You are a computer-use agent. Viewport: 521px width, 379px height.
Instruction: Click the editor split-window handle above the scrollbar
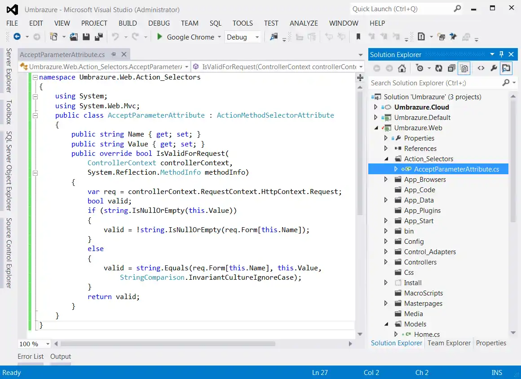[360, 78]
